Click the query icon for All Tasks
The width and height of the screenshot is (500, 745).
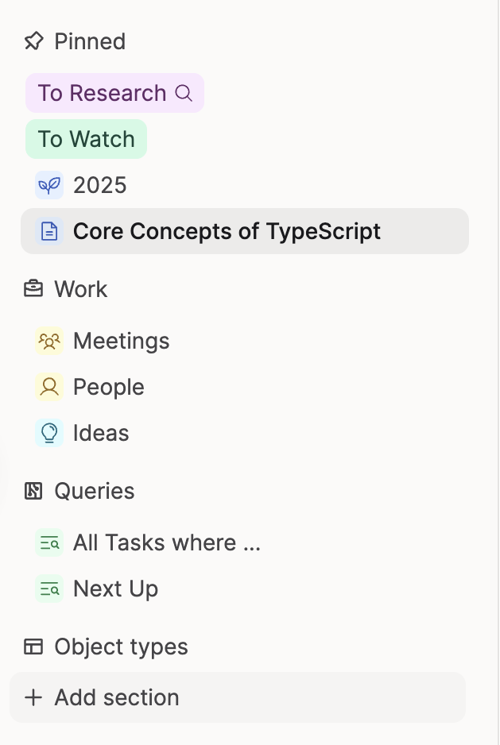[x=49, y=542]
